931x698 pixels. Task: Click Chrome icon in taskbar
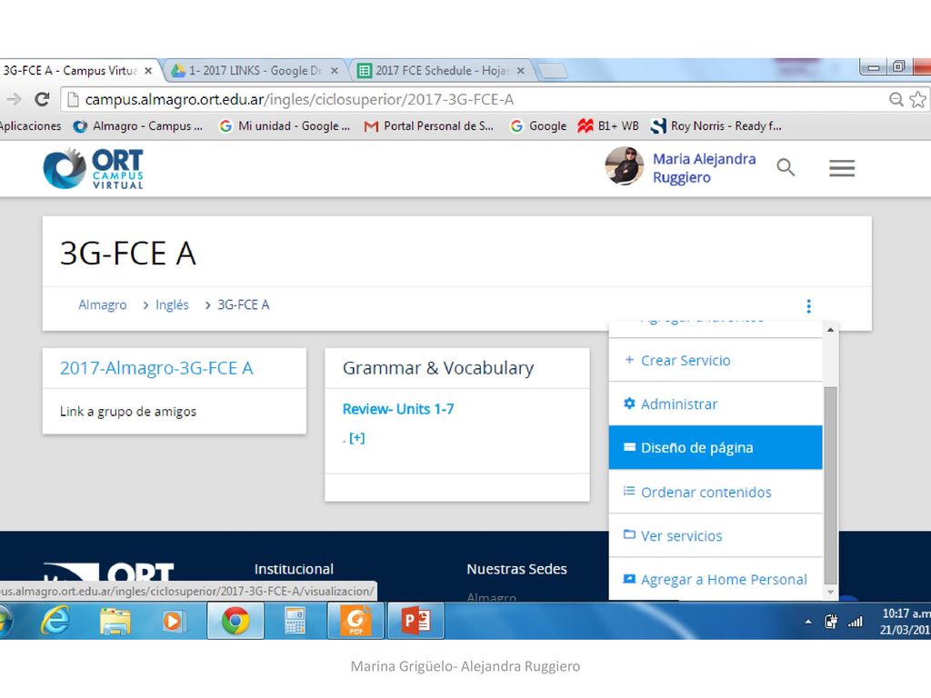click(x=235, y=621)
